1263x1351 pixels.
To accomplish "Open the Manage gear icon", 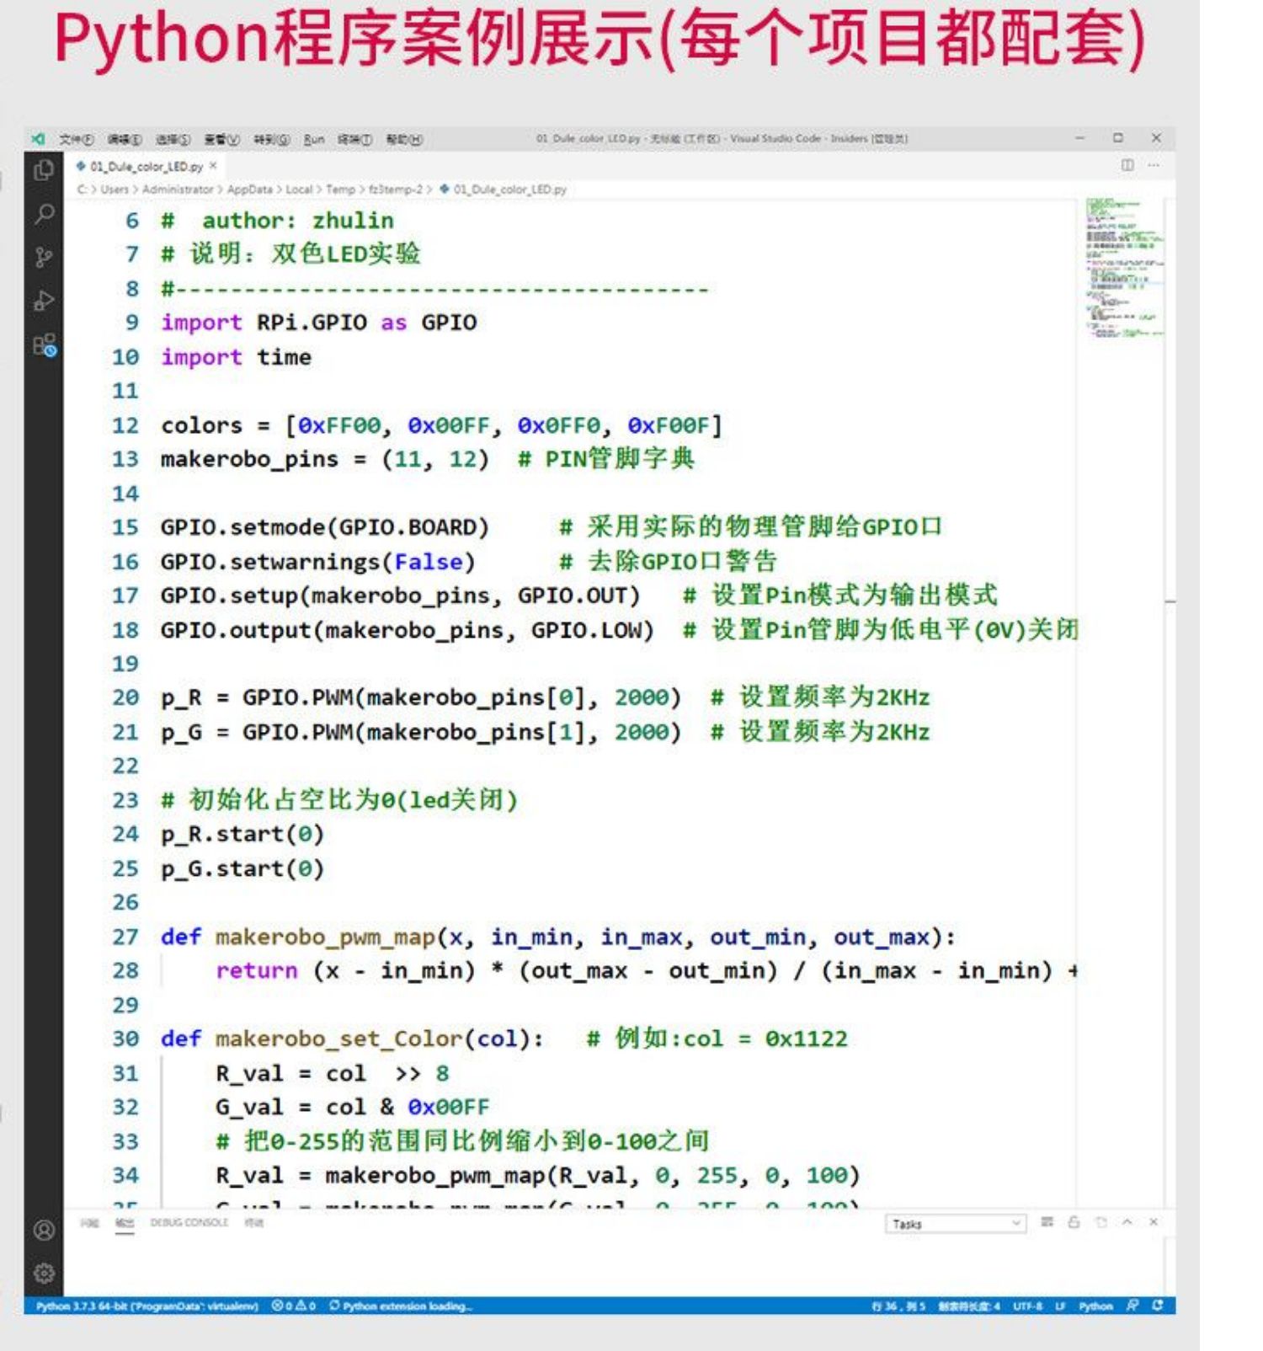I will 44,1273.
